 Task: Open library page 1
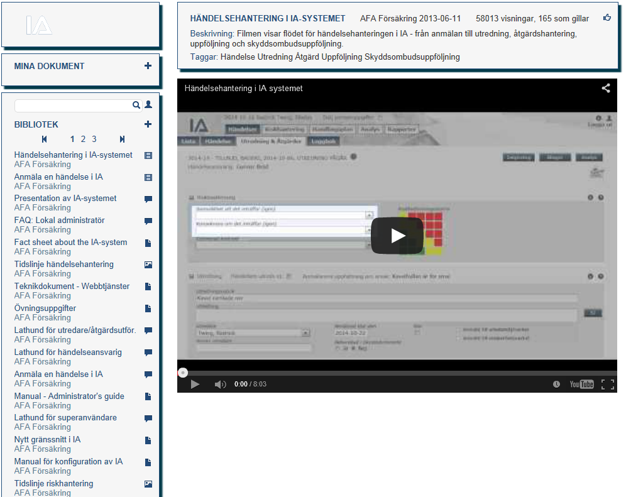click(x=72, y=139)
